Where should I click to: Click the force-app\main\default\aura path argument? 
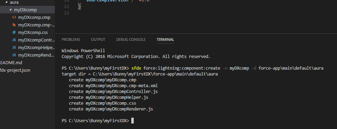[x=291, y=68]
